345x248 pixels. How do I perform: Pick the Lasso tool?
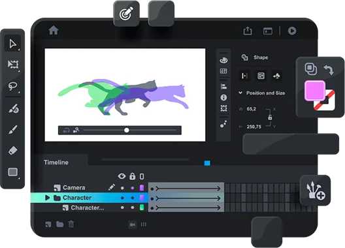tap(13, 85)
